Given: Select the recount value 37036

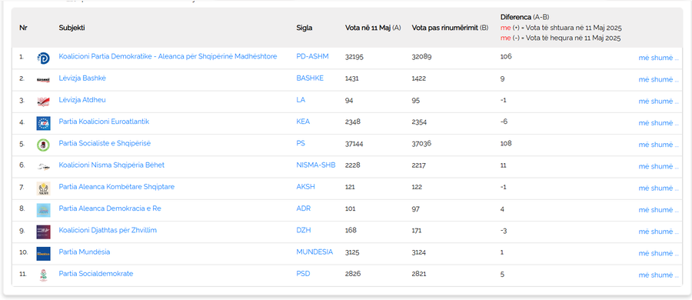Looking at the screenshot, I should (x=421, y=143).
